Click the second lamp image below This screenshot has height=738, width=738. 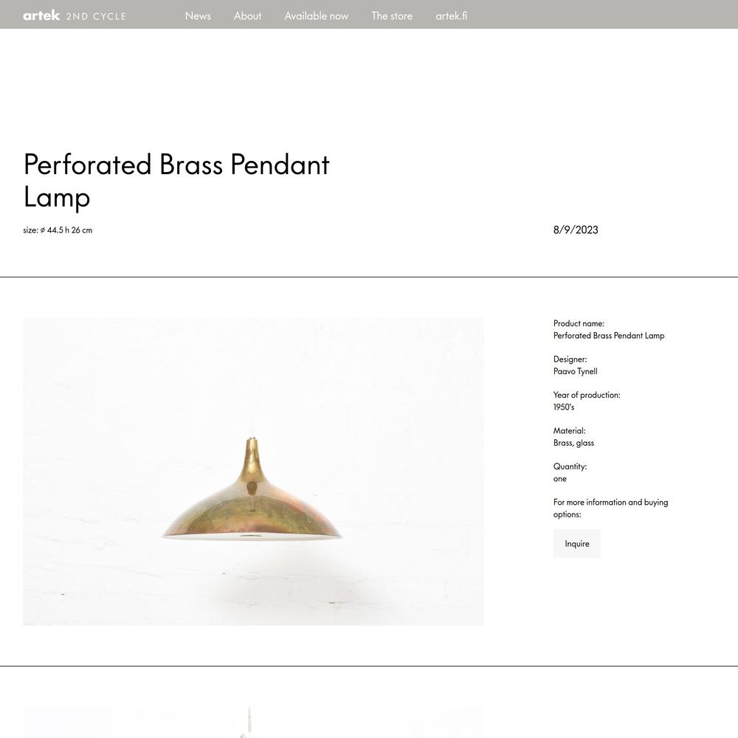point(253,722)
